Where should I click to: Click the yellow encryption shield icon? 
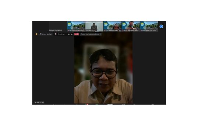pos(36,34)
